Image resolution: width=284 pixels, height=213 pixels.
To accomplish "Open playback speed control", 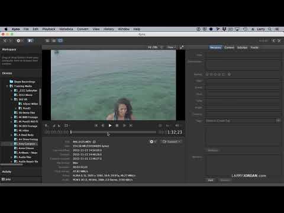I will click(x=167, y=125).
